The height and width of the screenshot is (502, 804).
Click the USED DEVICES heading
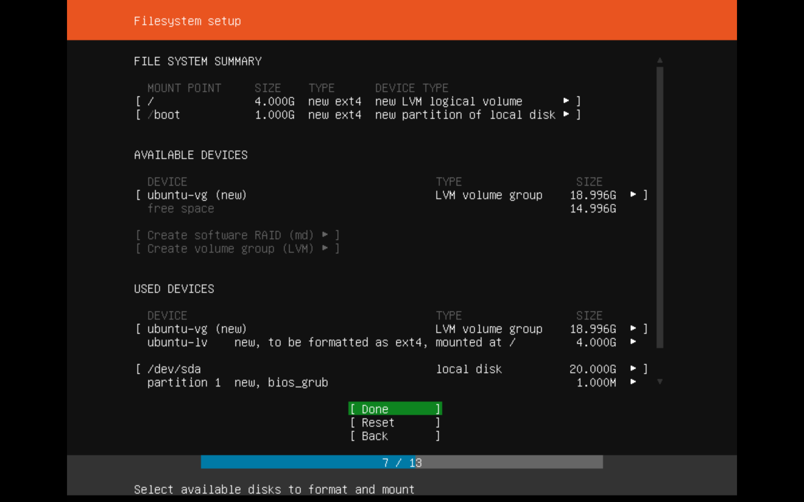(174, 289)
